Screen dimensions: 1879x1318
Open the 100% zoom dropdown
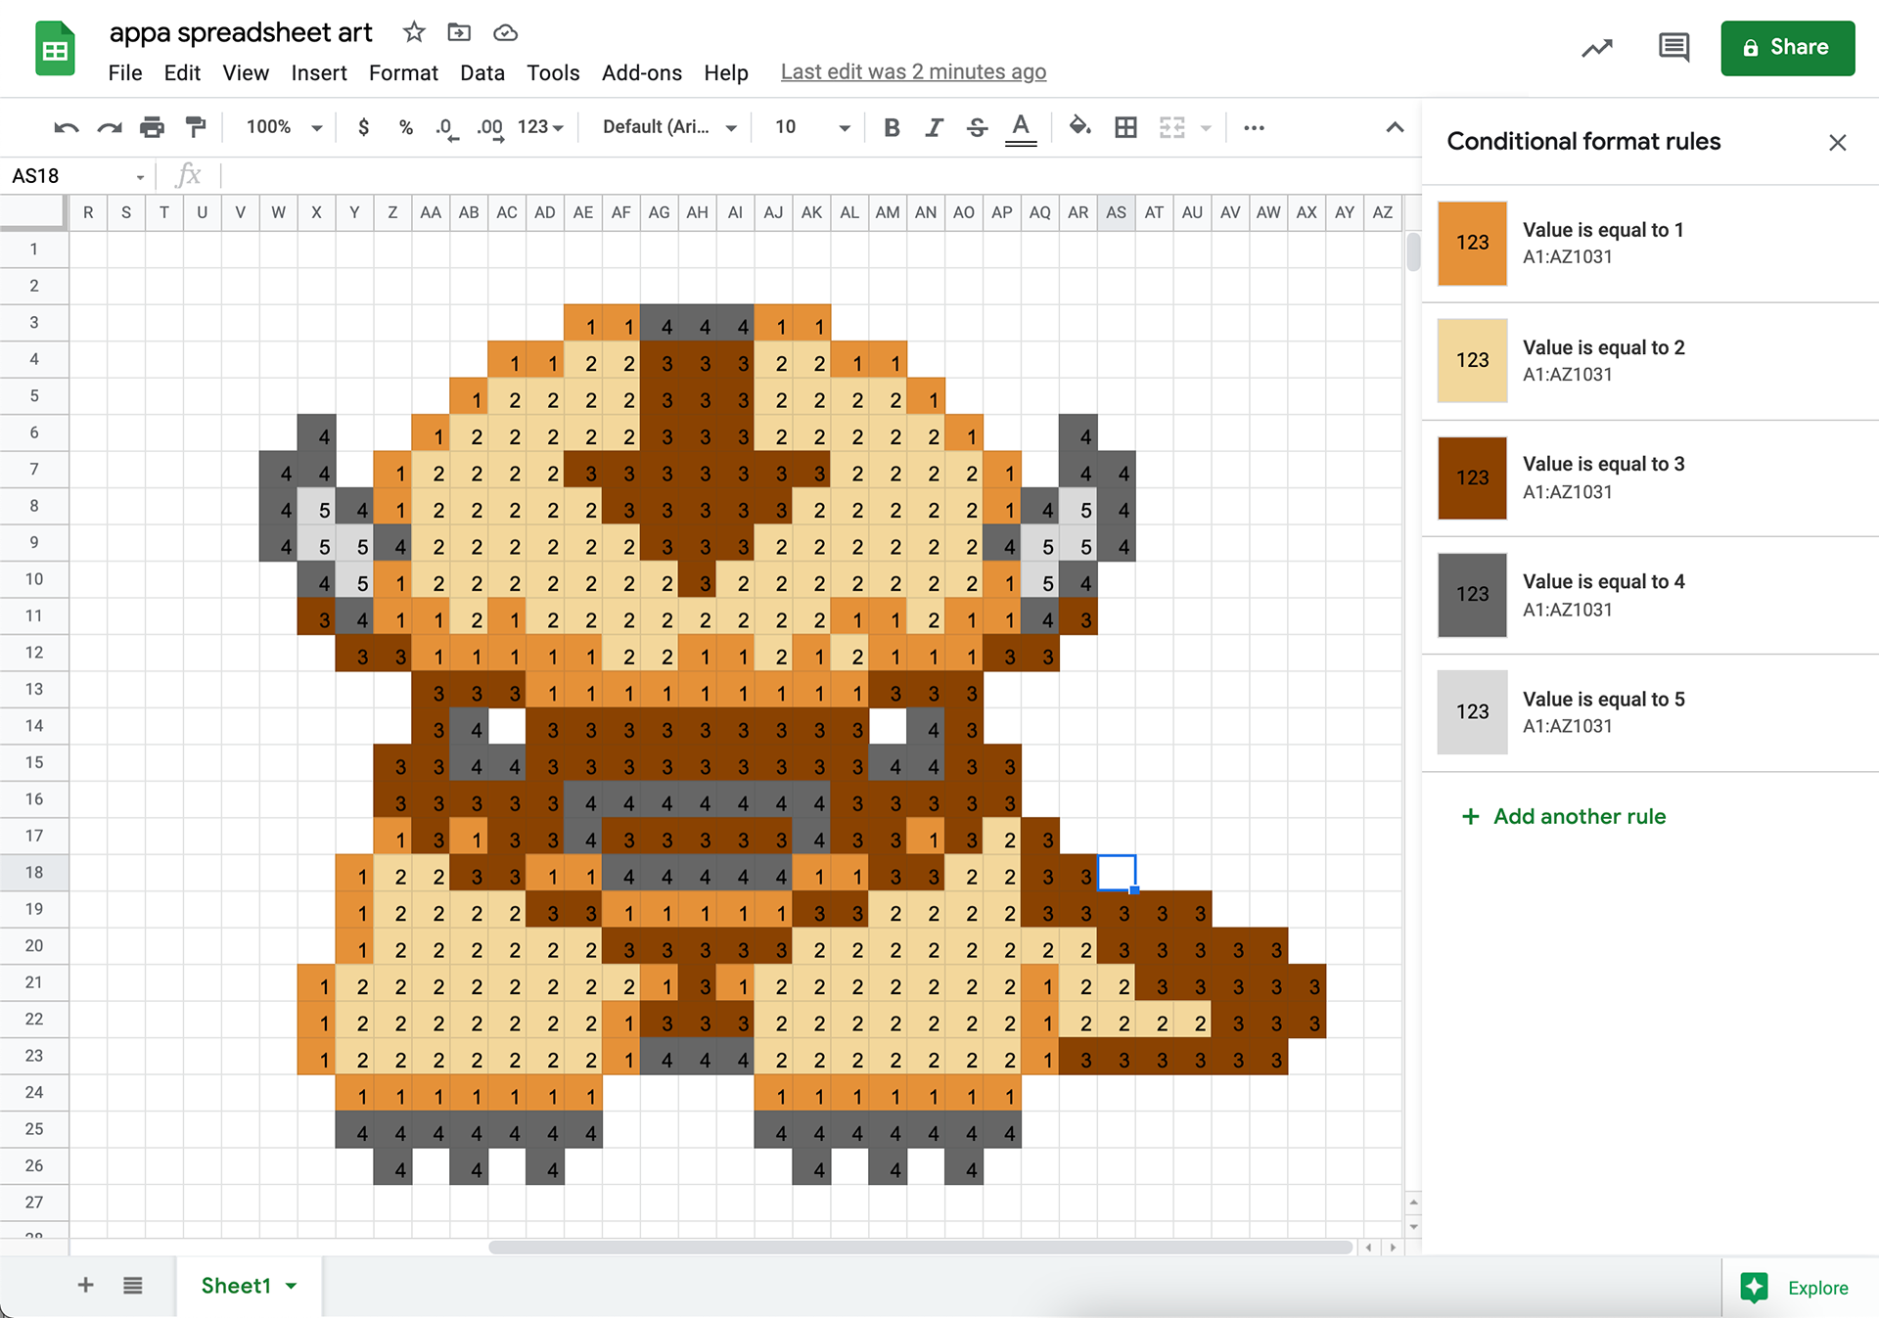[x=284, y=127]
